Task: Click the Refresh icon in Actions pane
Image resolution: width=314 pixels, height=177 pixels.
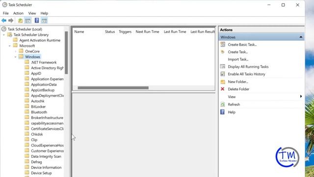Action: [x=223, y=104]
